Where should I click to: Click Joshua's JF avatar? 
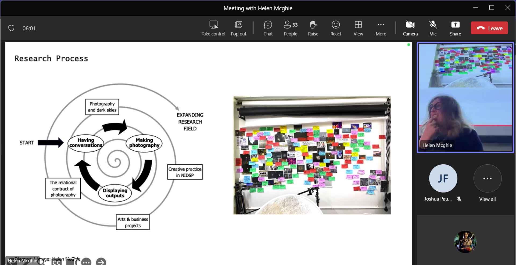pyautogui.click(x=443, y=179)
